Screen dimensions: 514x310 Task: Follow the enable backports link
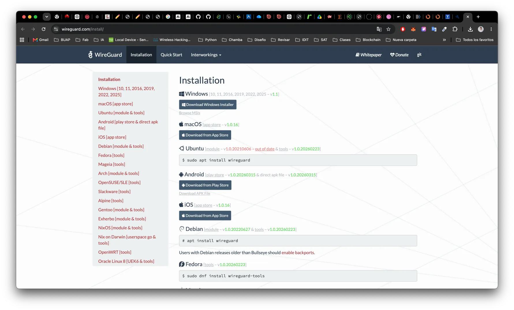click(298, 253)
